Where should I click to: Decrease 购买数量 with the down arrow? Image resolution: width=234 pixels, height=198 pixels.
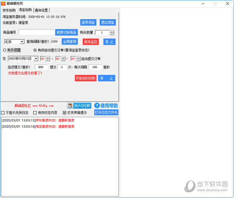[x=112, y=34]
